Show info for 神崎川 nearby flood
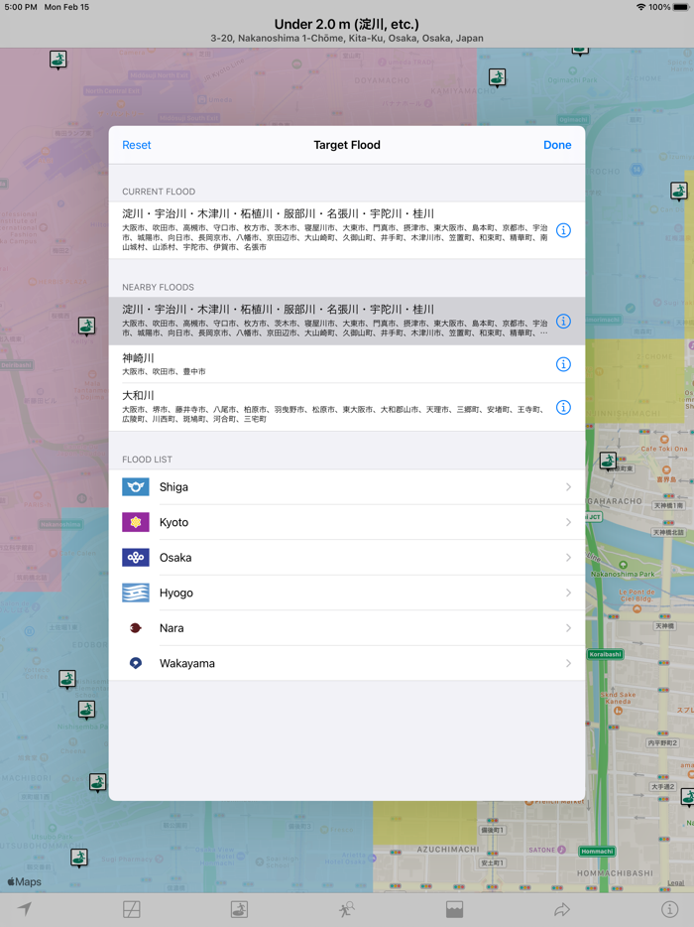The width and height of the screenshot is (694, 927). (563, 364)
